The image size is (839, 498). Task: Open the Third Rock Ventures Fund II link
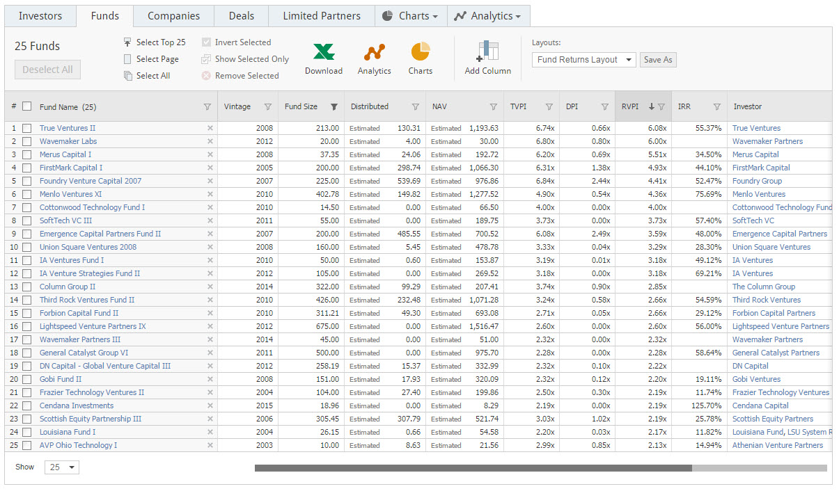pos(87,300)
